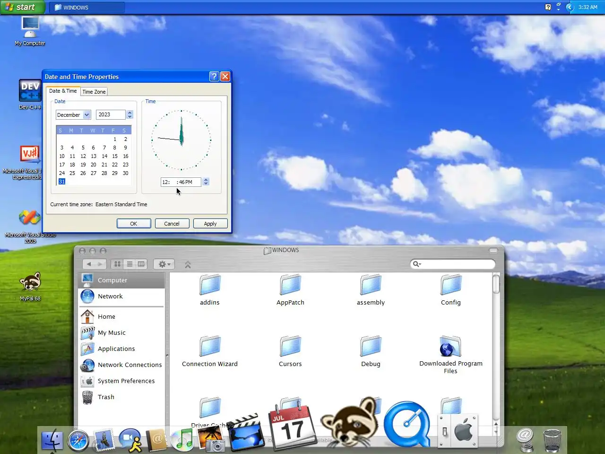Open the month dropdown showing December
This screenshot has height=454, width=605.
87,115
